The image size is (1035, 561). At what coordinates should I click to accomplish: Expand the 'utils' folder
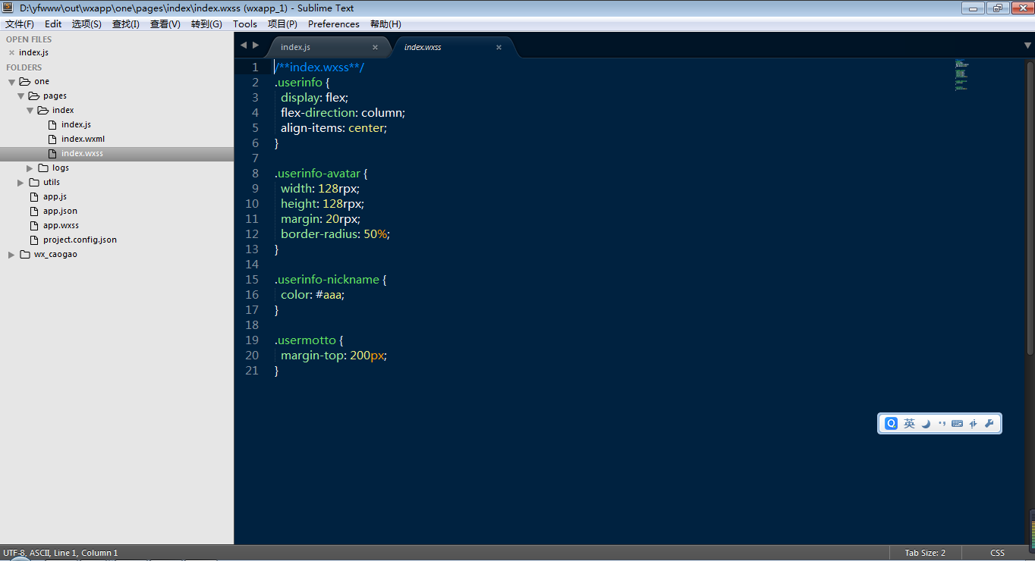coord(20,183)
